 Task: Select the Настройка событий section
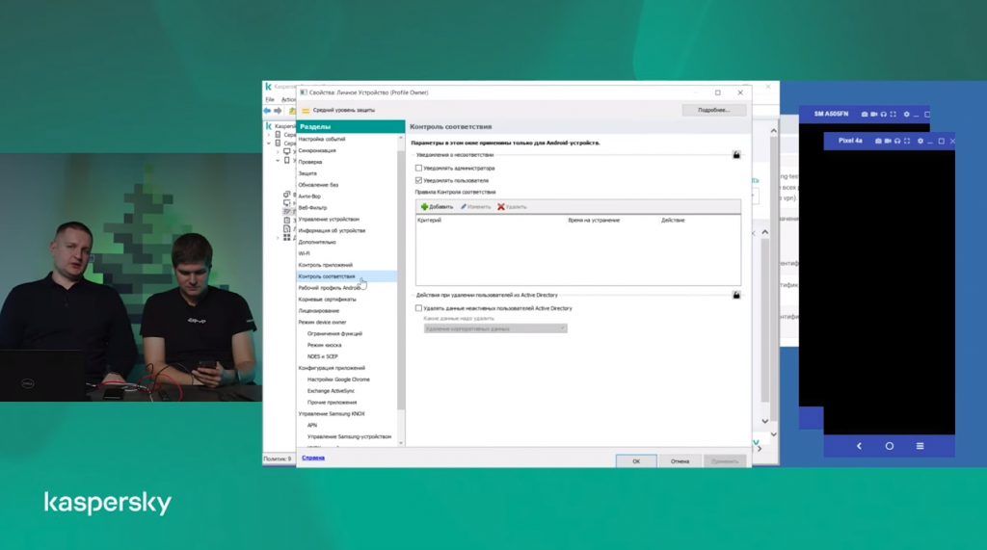322,139
